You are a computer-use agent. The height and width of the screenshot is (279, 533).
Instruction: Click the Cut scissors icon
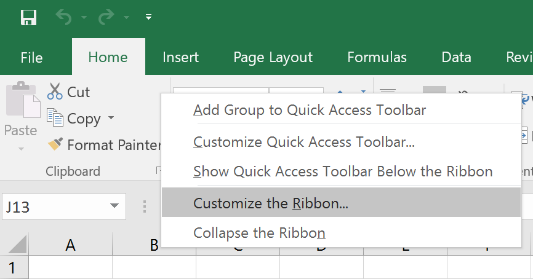tap(55, 92)
